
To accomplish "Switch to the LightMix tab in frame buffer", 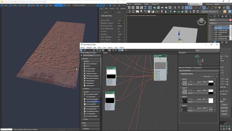I will pyautogui.click(x=123, y=8).
